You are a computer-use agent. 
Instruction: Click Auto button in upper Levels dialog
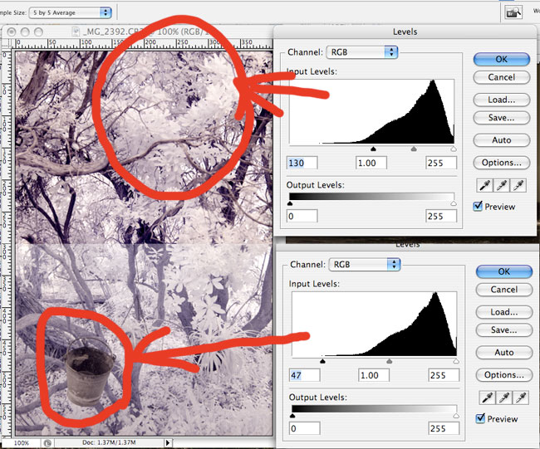click(502, 140)
